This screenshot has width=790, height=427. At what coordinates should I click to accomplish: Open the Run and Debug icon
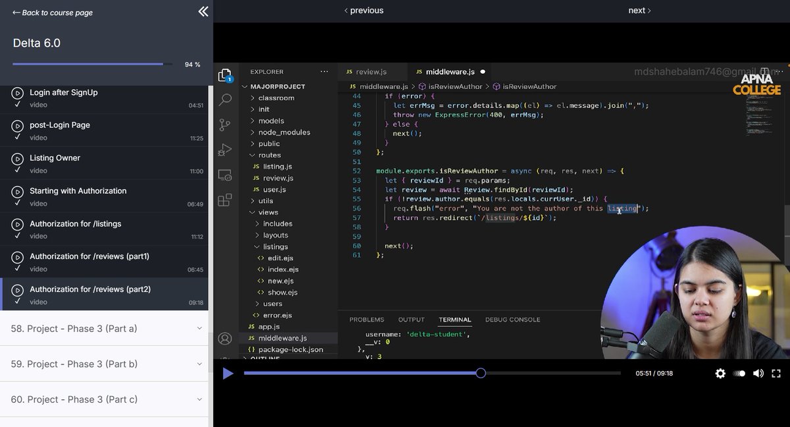pyautogui.click(x=225, y=150)
